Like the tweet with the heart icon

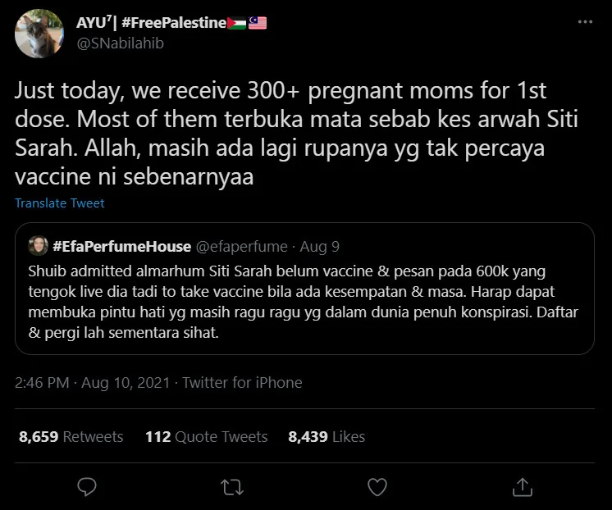377,487
